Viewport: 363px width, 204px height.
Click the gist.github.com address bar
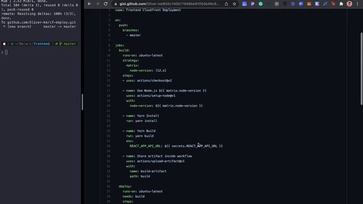click(169, 4)
